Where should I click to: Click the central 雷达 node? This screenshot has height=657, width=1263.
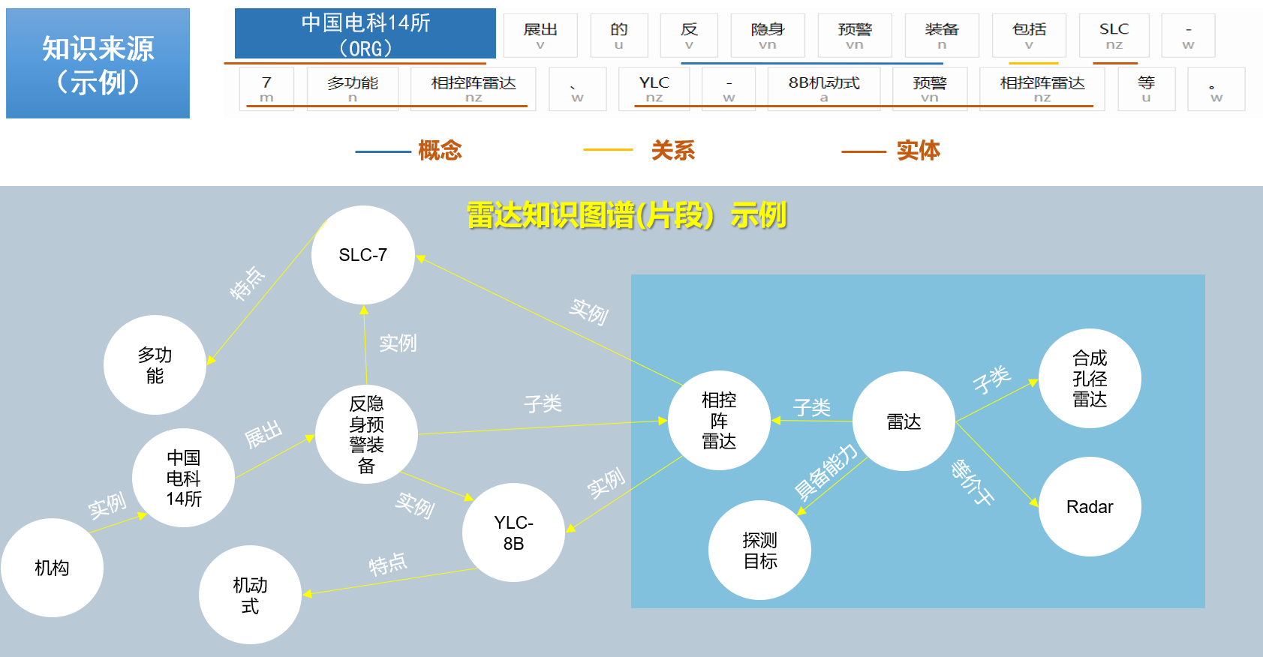tap(904, 421)
